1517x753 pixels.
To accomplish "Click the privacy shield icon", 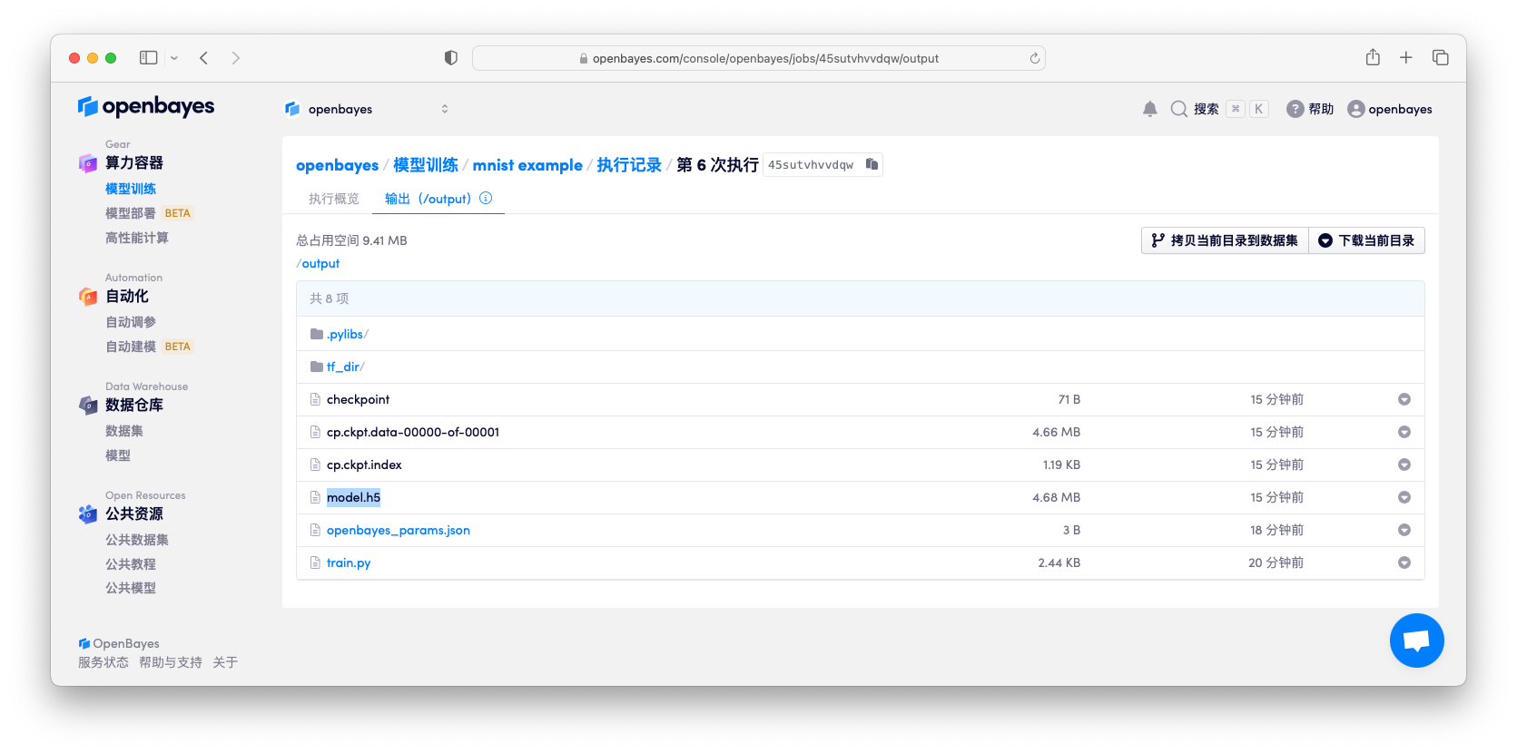I will pyautogui.click(x=450, y=58).
